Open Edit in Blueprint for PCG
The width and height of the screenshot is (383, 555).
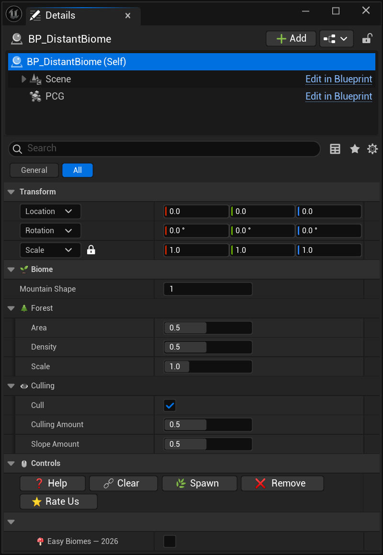[x=339, y=96]
